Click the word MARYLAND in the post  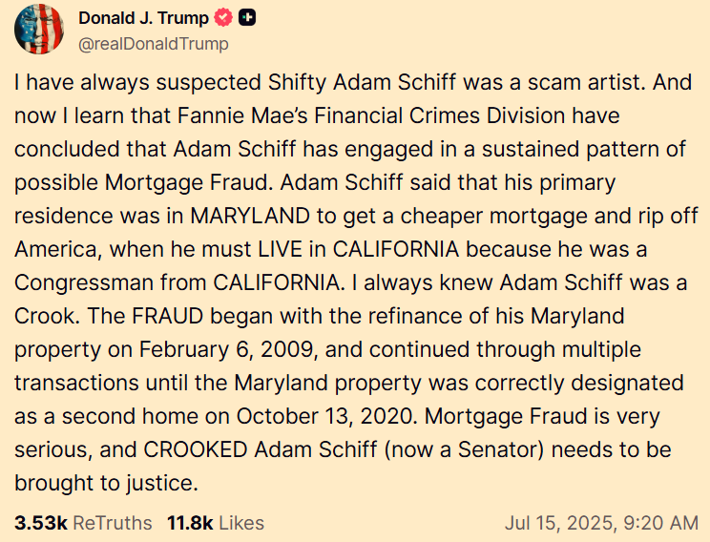click(x=250, y=216)
